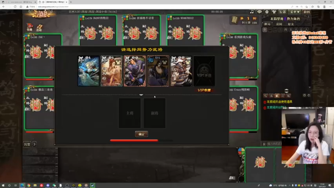Image resolution: width=334 pixels, height=188 pixels.
Task: Open the Chrome icon on taskbar
Action: [x=28, y=185]
